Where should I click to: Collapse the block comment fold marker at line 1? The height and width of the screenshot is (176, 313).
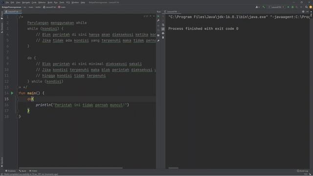pyautogui.click(x=18, y=17)
